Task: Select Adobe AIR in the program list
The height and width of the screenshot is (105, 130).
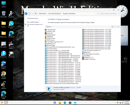Action: (x=49, y=33)
